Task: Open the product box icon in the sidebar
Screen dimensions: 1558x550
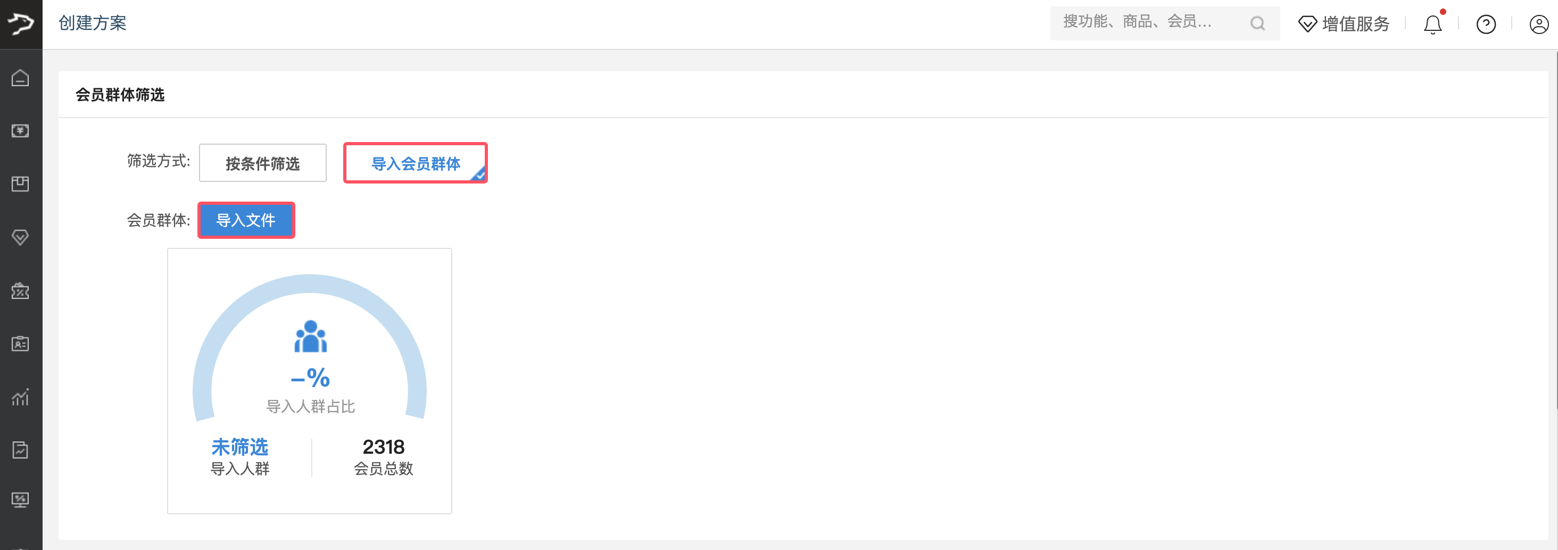Action: click(x=21, y=184)
